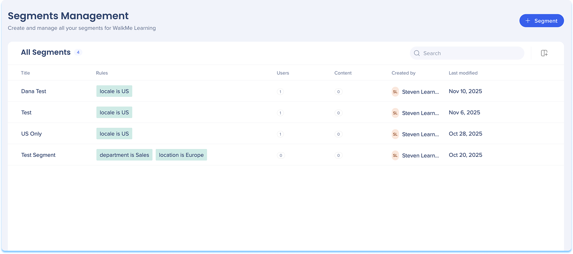Click the add Segment button
The height and width of the screenshot is (254, 573).
pyautogui.click(x=541, y=21)
